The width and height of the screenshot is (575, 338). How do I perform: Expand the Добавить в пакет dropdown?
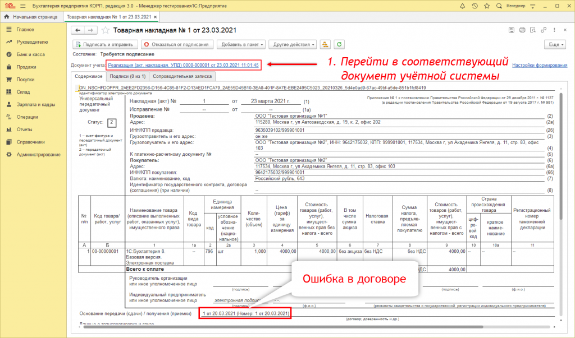pyautogui.click(x=241, y=44)
